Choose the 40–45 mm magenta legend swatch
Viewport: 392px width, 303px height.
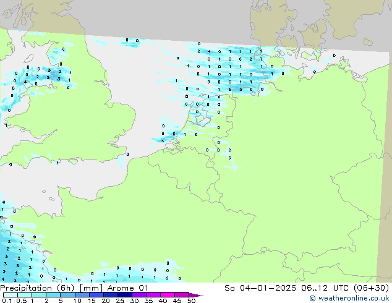(x=168, y=295)
